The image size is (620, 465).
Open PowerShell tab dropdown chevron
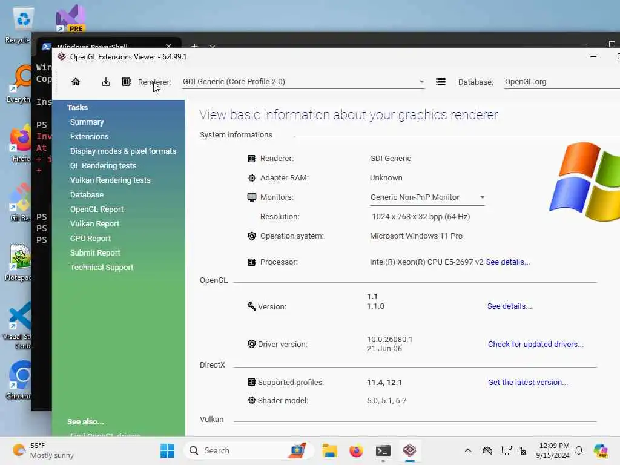click(213, 46)
